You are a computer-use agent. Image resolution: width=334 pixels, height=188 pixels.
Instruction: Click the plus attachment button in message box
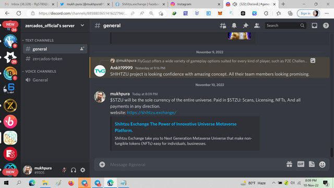102,164
